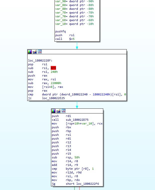Viewport: 155px width, 190px height.
Task: Click title bar of push rdi node
Action: tap(77, 111)
